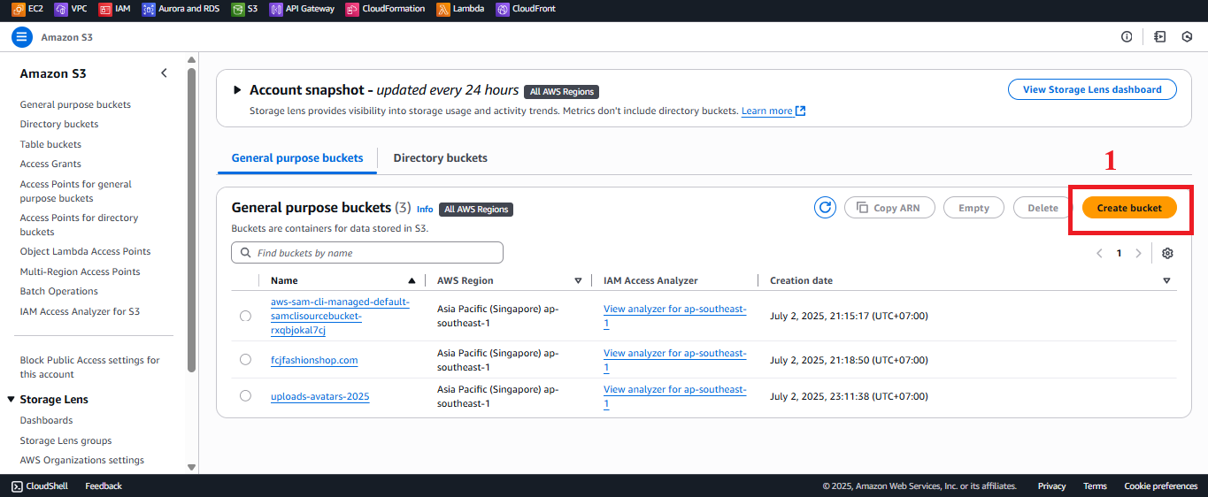This screenshot has width=1208, height=497.
Task: Open General purpose buckets in the sidebar
Action: coord(75,104)
